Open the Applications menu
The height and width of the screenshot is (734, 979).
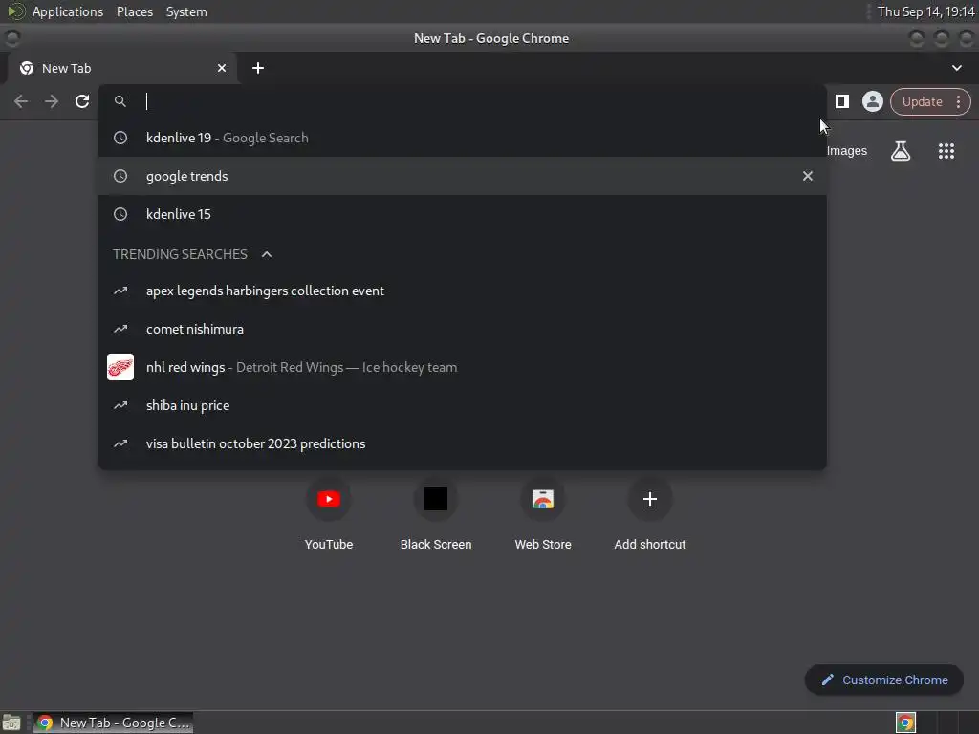pos(68,11)
